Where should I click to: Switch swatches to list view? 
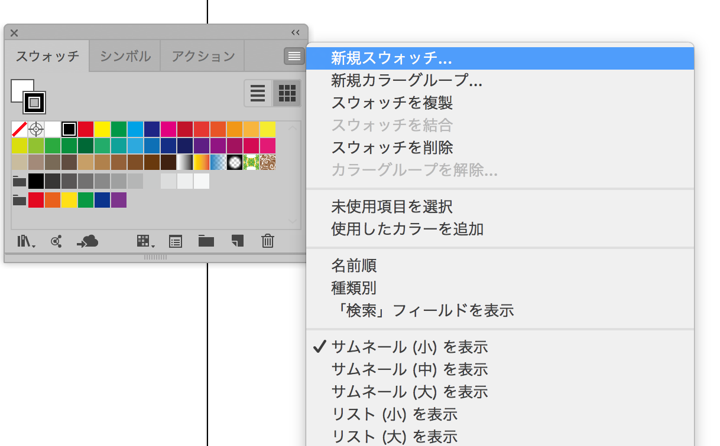pyautogui.click(x=258, y=93)
